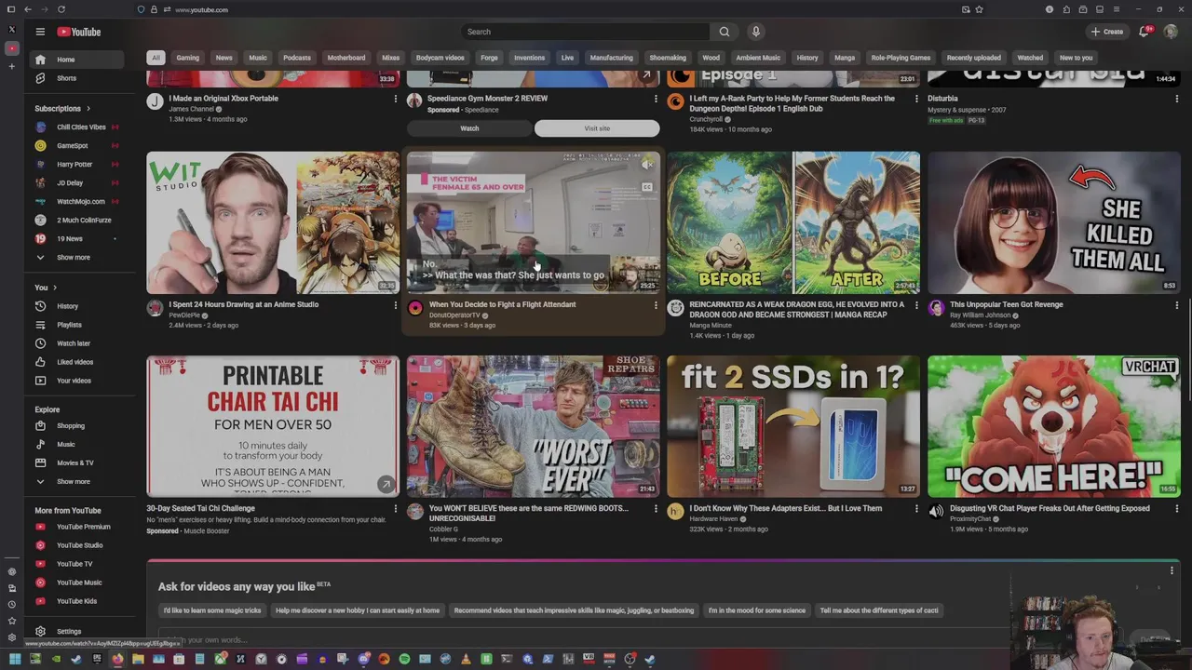Select the Bodycam videos filter chip
This screenshot has height=670, width=1192.
[440, 58]
